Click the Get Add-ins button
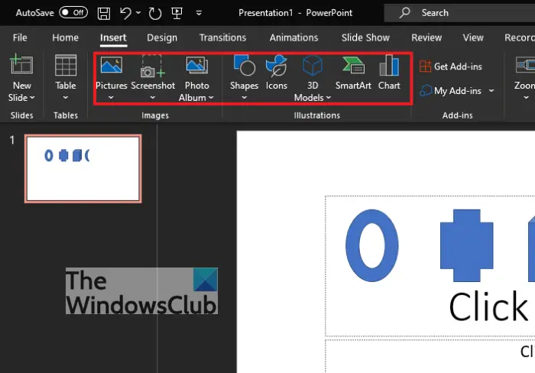Screen dimensions: 535x373 pyautogui.click(x=451, y=66)
